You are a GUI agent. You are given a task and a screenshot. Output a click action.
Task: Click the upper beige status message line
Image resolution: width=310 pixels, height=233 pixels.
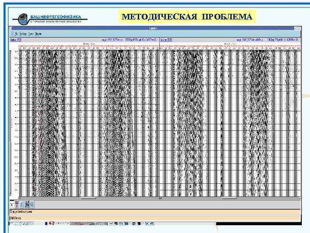(x=155, y=212)
